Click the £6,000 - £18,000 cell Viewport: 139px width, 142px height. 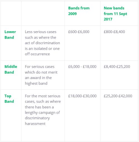pos(82,67)
